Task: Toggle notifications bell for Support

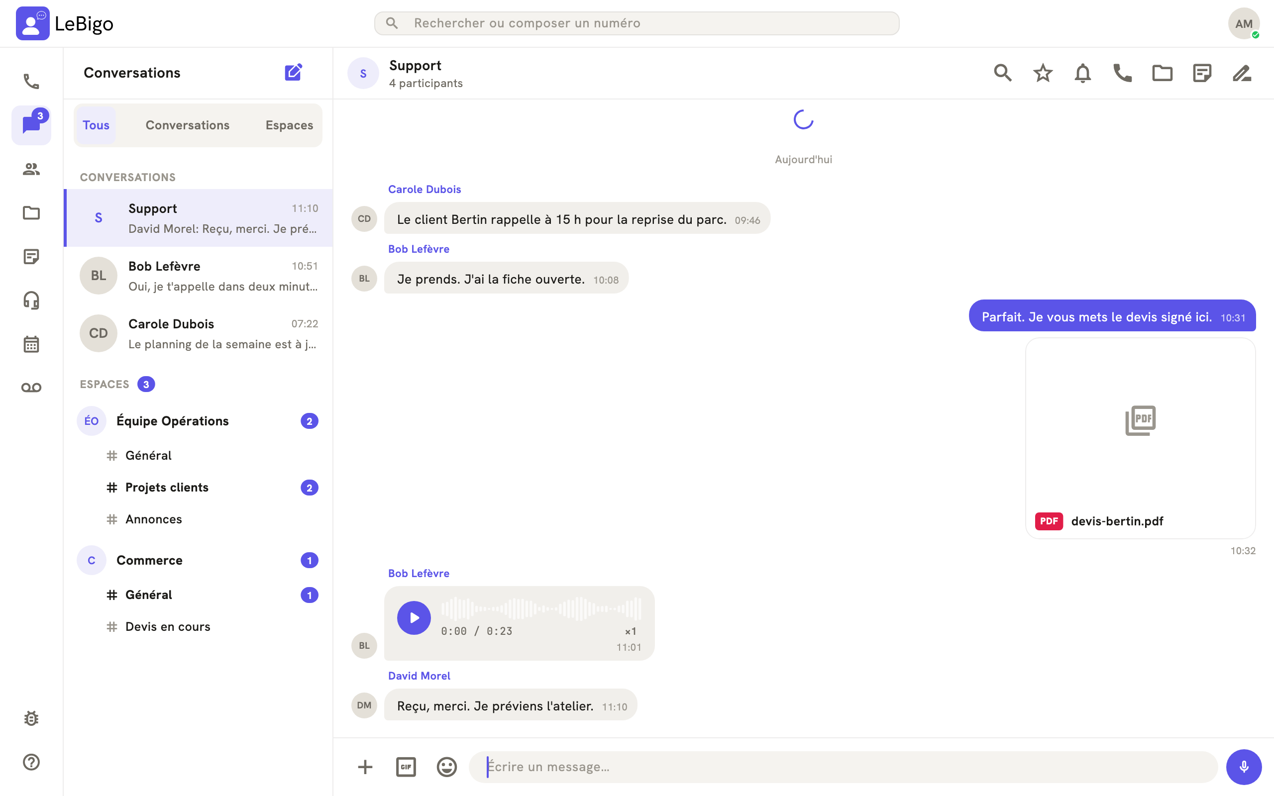Action: [1082, 73]
